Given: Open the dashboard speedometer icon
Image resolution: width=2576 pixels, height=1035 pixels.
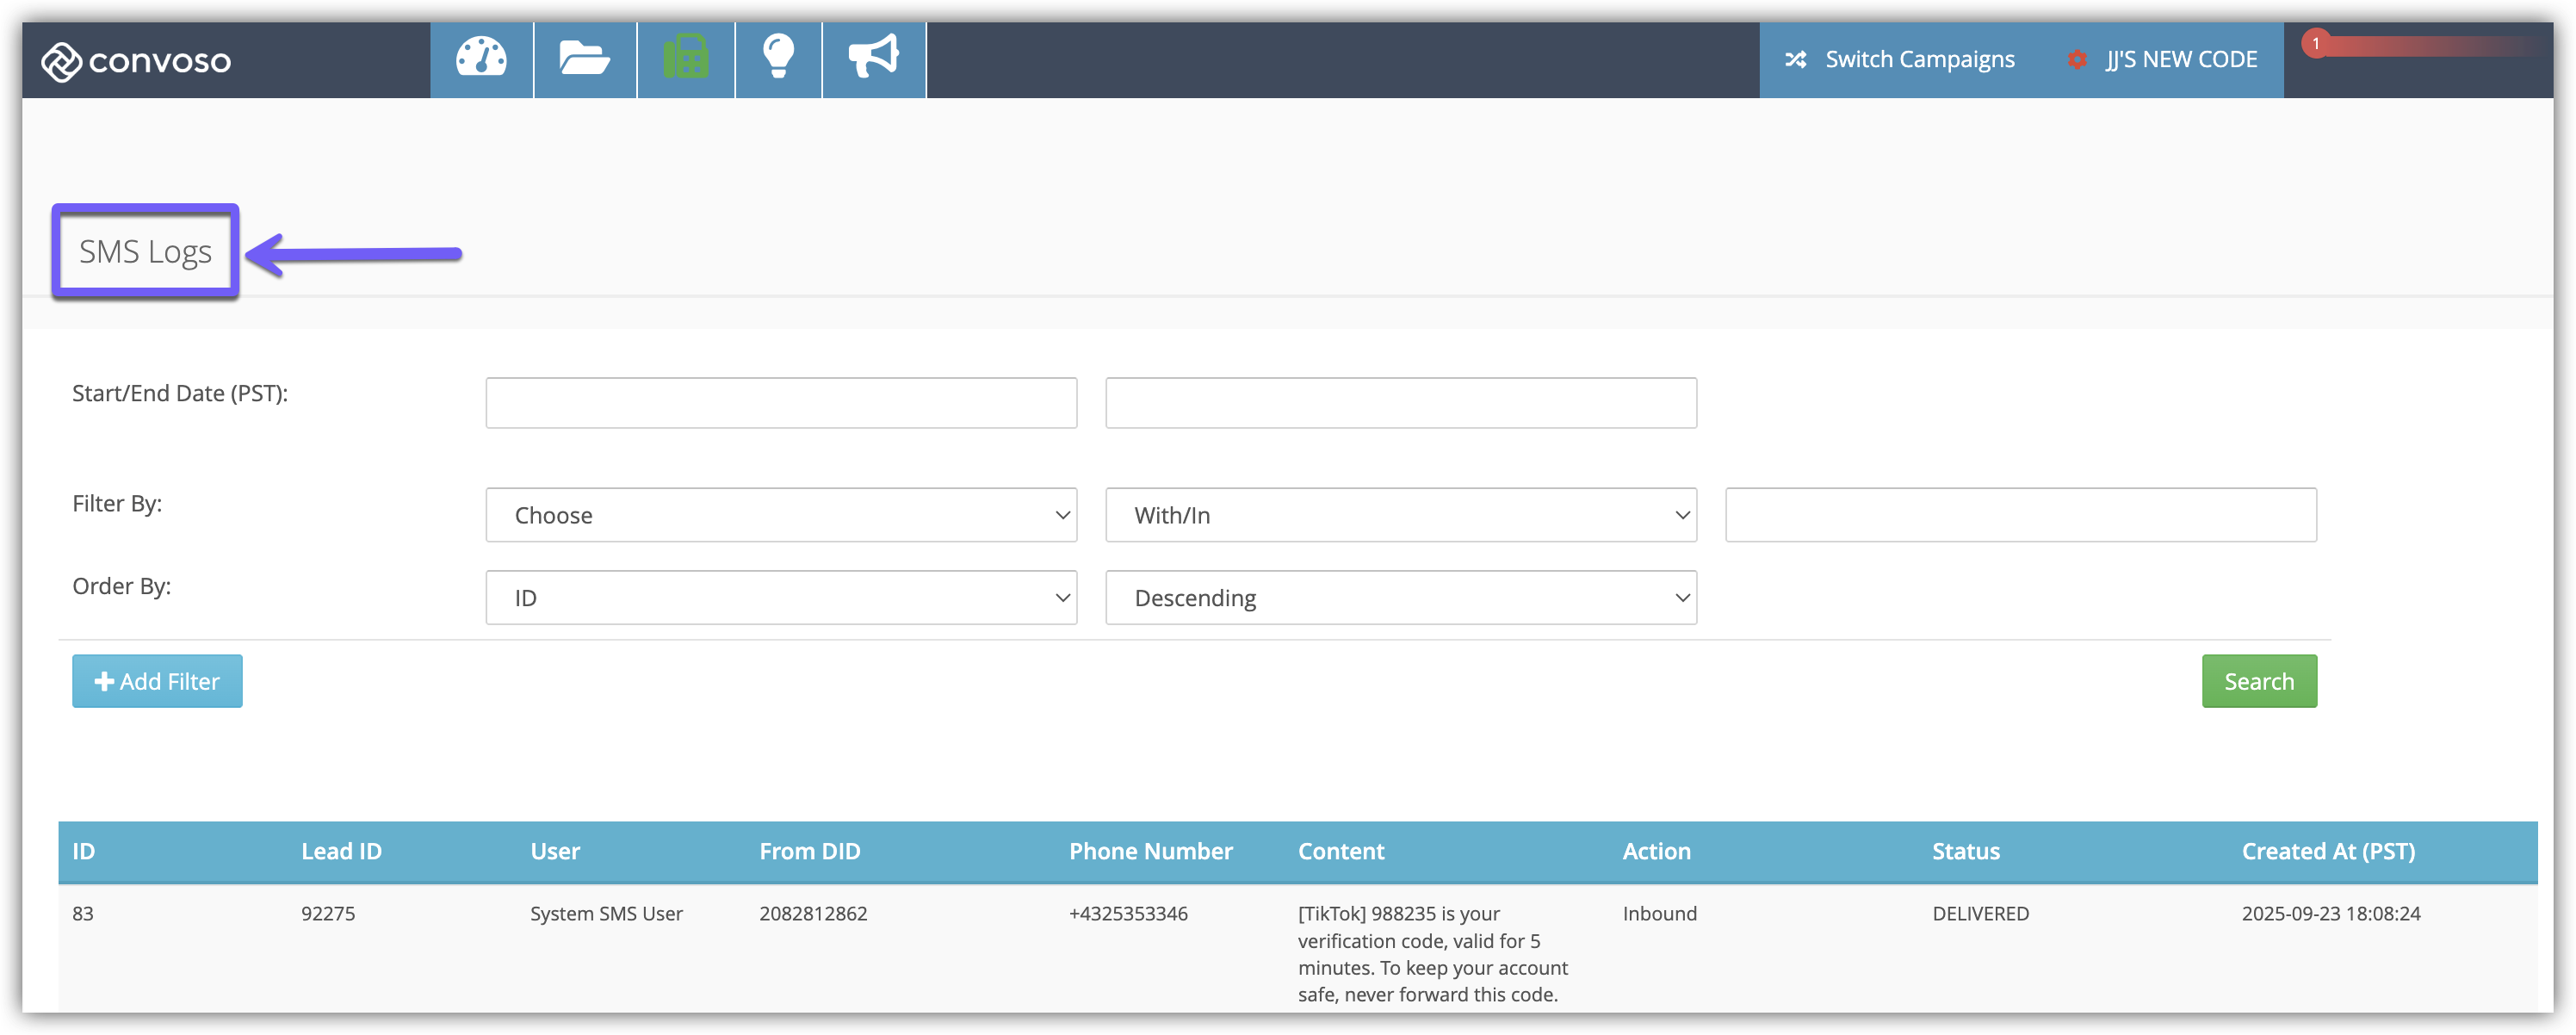Looking at the screenshot, I should tap(481, 58).
